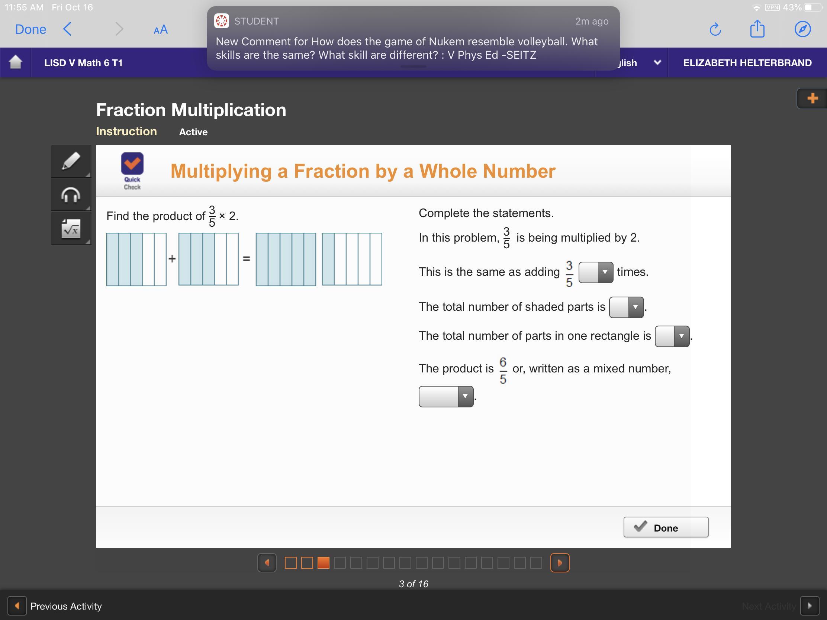Click the orange plus button
827x620 pixels.
(x=812, y=98)
